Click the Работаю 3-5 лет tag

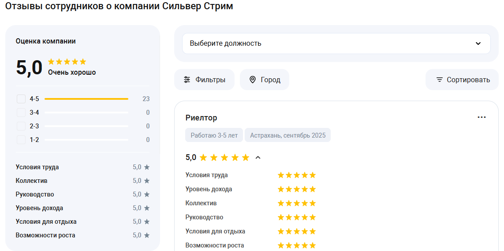[214, 135]
